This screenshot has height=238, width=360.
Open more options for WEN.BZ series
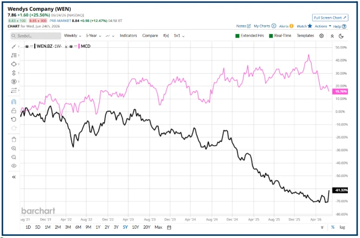[x=31, y=47]
